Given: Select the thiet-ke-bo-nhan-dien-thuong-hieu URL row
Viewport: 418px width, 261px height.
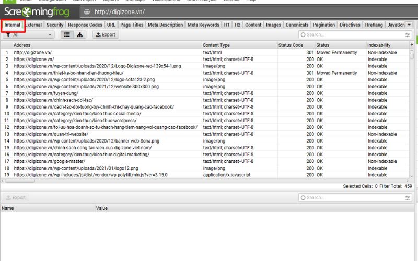Looking at the screenshot, I should point(204,73).
